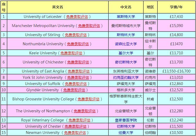This screenshot has width=196, height=136.
Task: Click the 萨福克大学 name cell
Action: pos(126,84)
